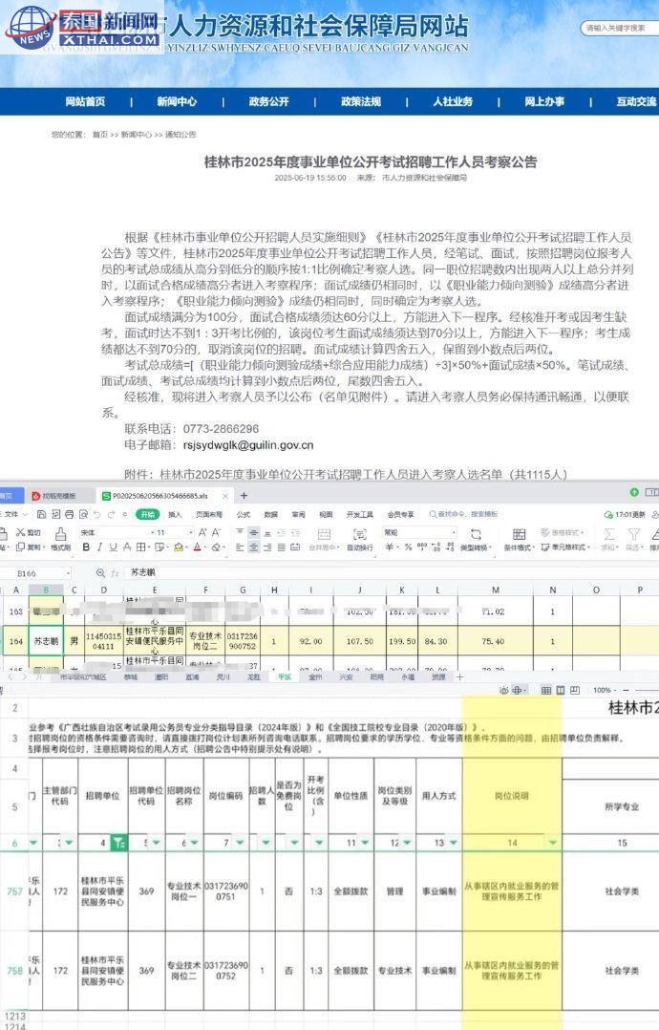Viewport: 659px width, 1030px height.
Task: Click the Bold formatting icon
Action: [85, 547]
